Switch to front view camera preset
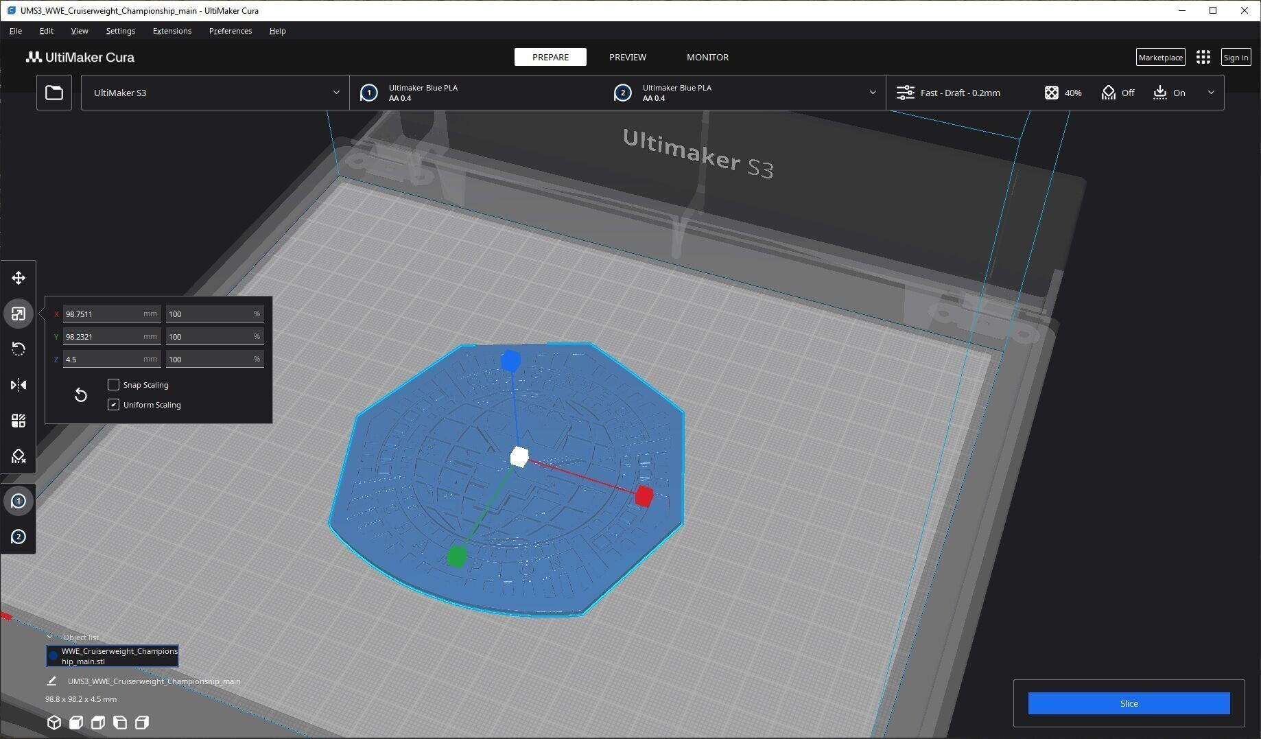1261x739 pixels. [76, 723]
